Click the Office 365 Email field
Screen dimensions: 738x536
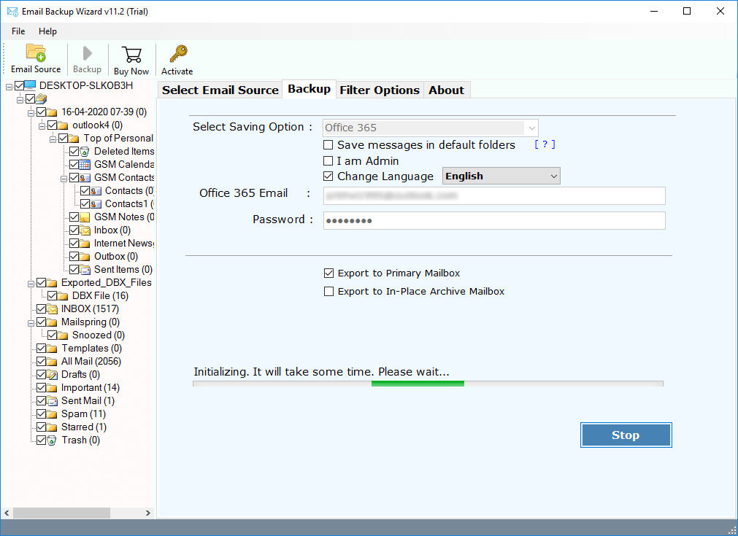pos(494,195)
